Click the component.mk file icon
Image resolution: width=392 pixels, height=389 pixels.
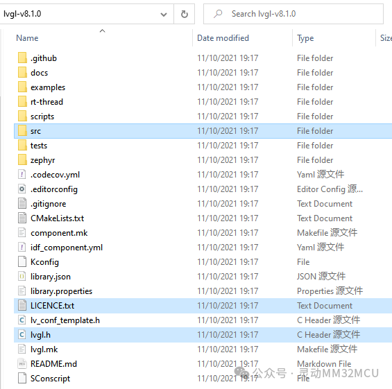(x=22, y=232)
